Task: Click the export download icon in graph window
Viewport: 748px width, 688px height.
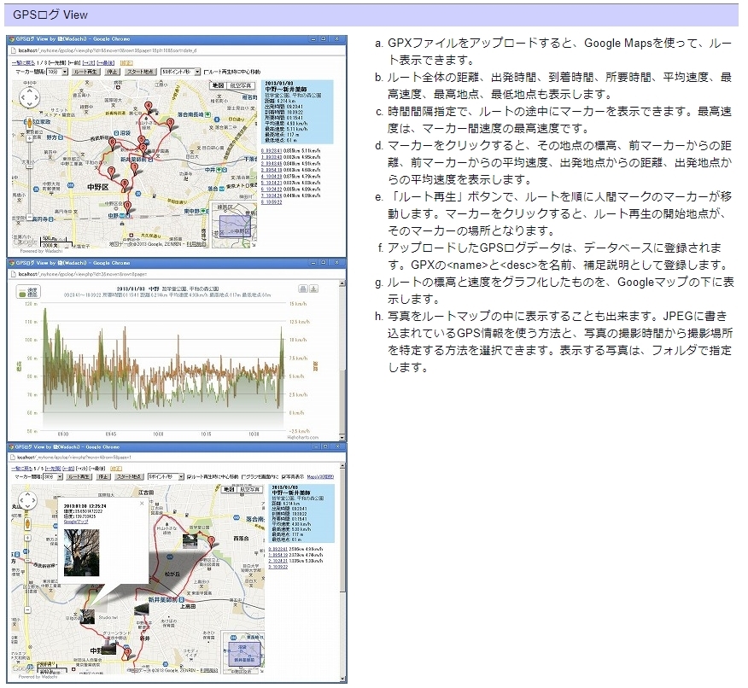Action: pos(313,289)
